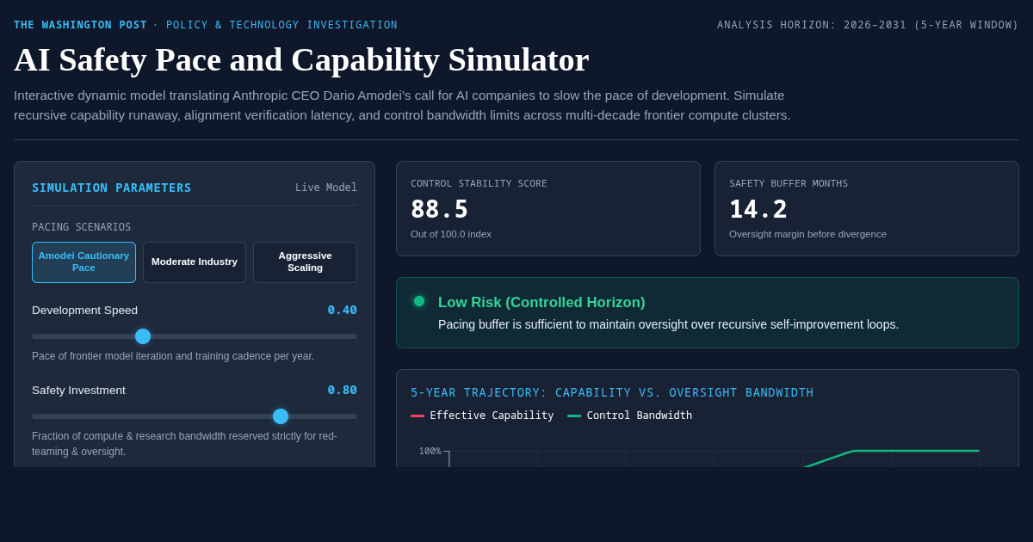1033x542 pixels.
Task: Select Amodei Cautionary Pace scenario
Action: (x=84, y=262)
